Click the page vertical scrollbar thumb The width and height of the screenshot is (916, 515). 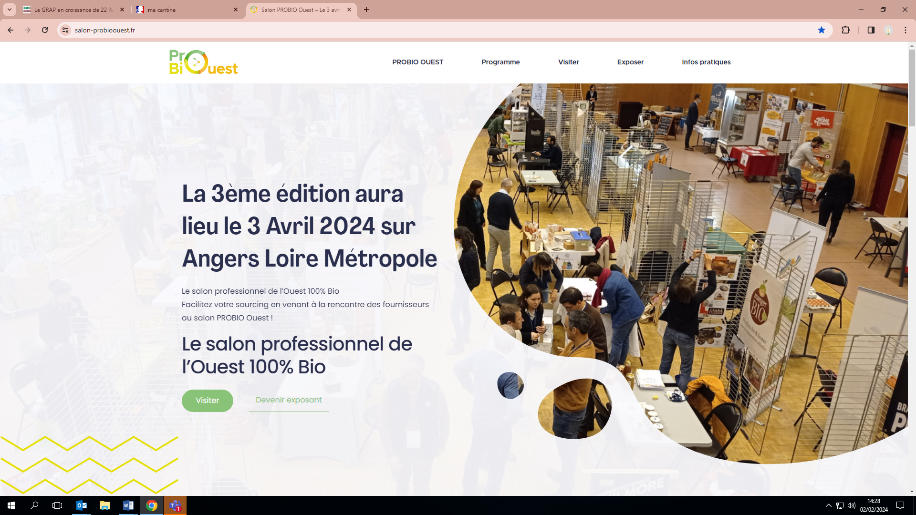[912, 88]
